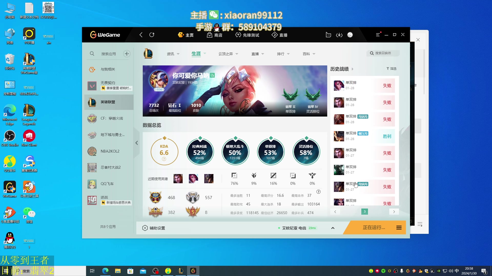Open the Riot Client desktop icon
The width and height of the screenshot is (492, 276).
pyautogui.click(x=29, y=138)
